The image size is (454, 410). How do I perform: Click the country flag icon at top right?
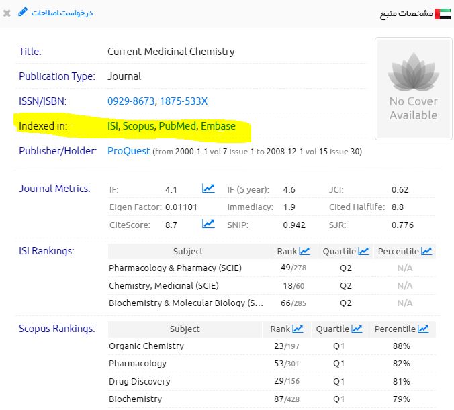pos(443,13)
